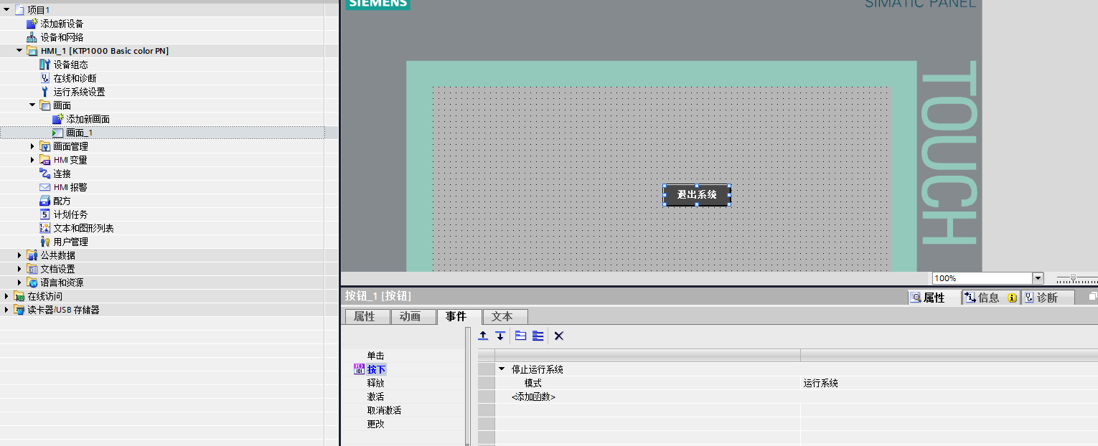Switch to the 文本 tab
Viewport: 1098px width, 446px height.
click(502, 317)
